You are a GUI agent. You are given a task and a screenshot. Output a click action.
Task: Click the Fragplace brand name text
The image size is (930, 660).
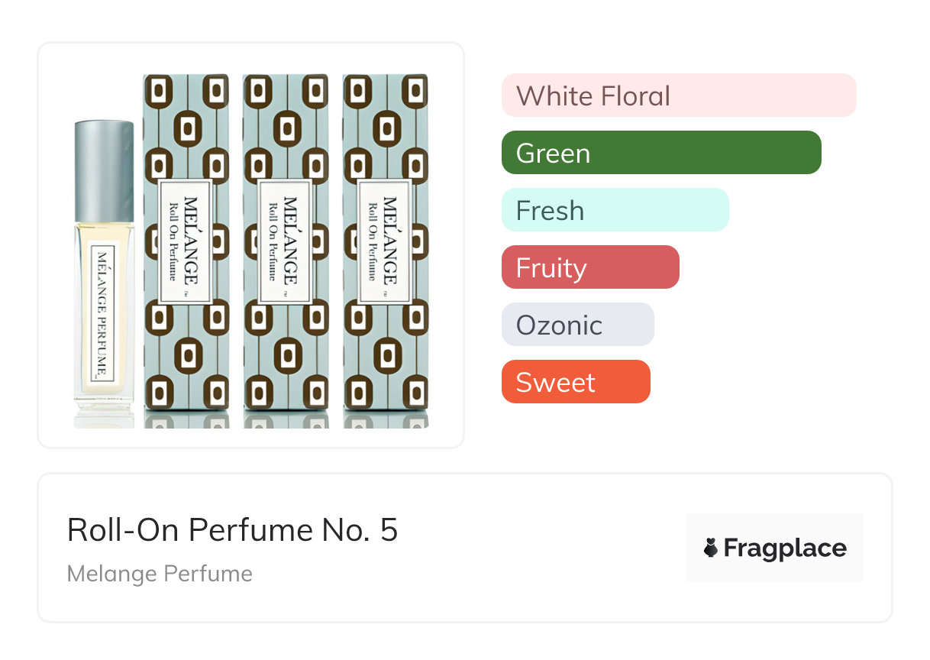pyautogui.click(x=785, y=548)
